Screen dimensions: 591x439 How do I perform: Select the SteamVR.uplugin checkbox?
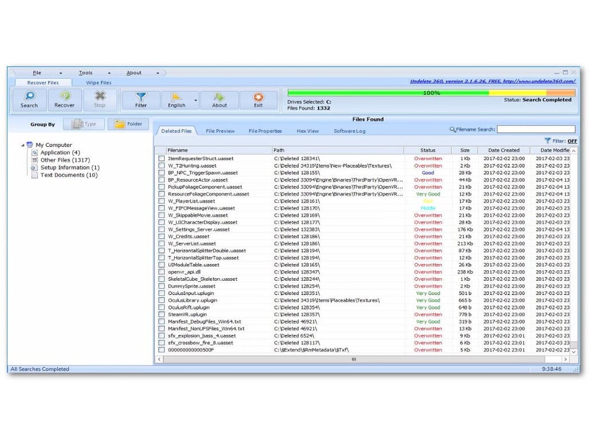pos(162,315)
